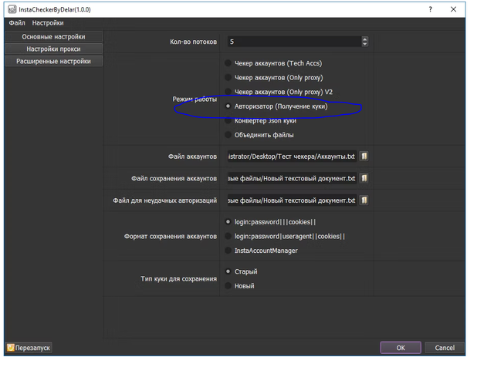Click the Файл для неудачных авторизаций field
The width and height of the screenshot is (494, 367).
tap(293, 200)
